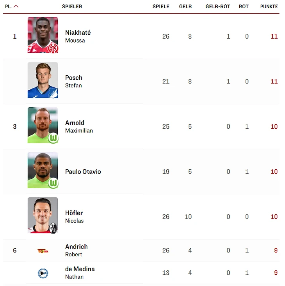
Task: Sort table by SPIELE column
Action: [161, 7]
